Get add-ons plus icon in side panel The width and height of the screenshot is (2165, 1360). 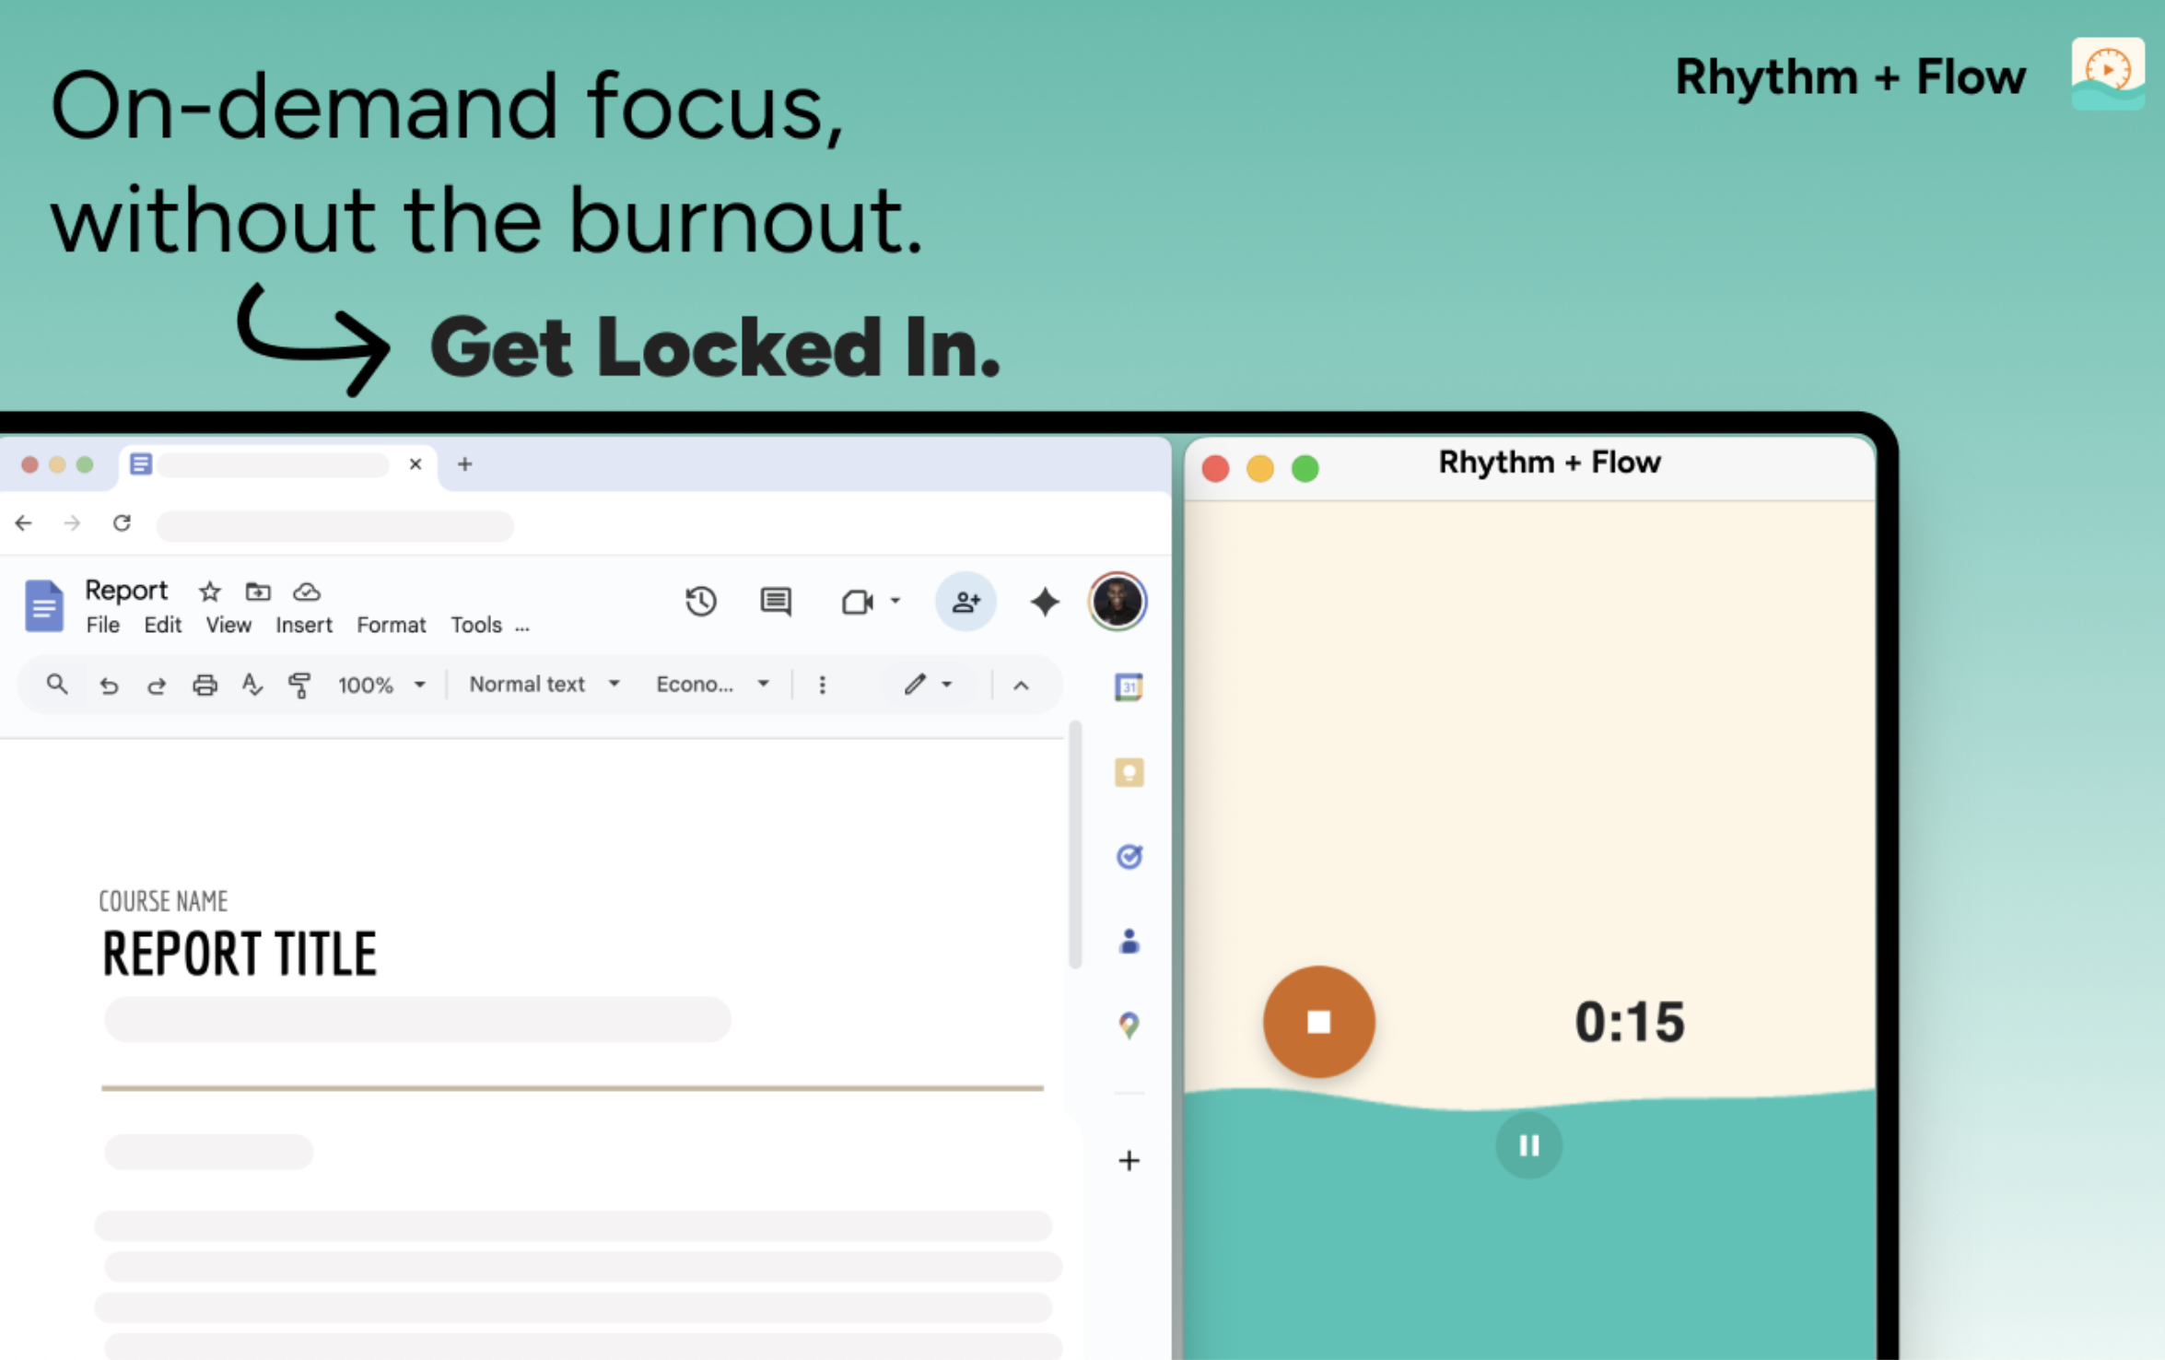pos(1129,1160)
